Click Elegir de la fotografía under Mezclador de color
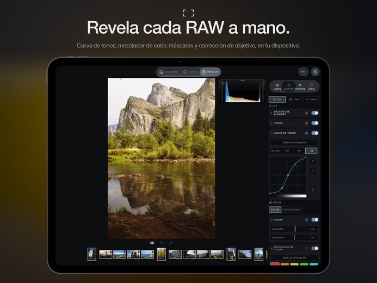The width and height of the screenshot is (377, 283). click(x=294, y=257)
